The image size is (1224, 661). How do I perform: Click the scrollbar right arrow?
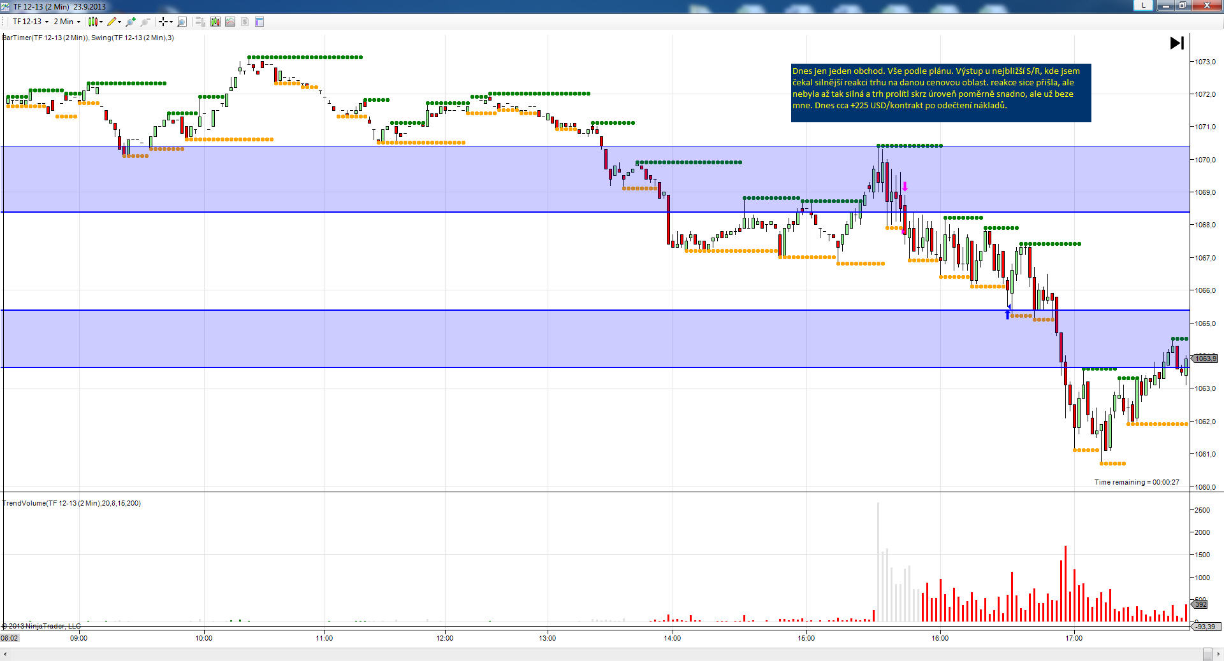tap(1219, 655)
